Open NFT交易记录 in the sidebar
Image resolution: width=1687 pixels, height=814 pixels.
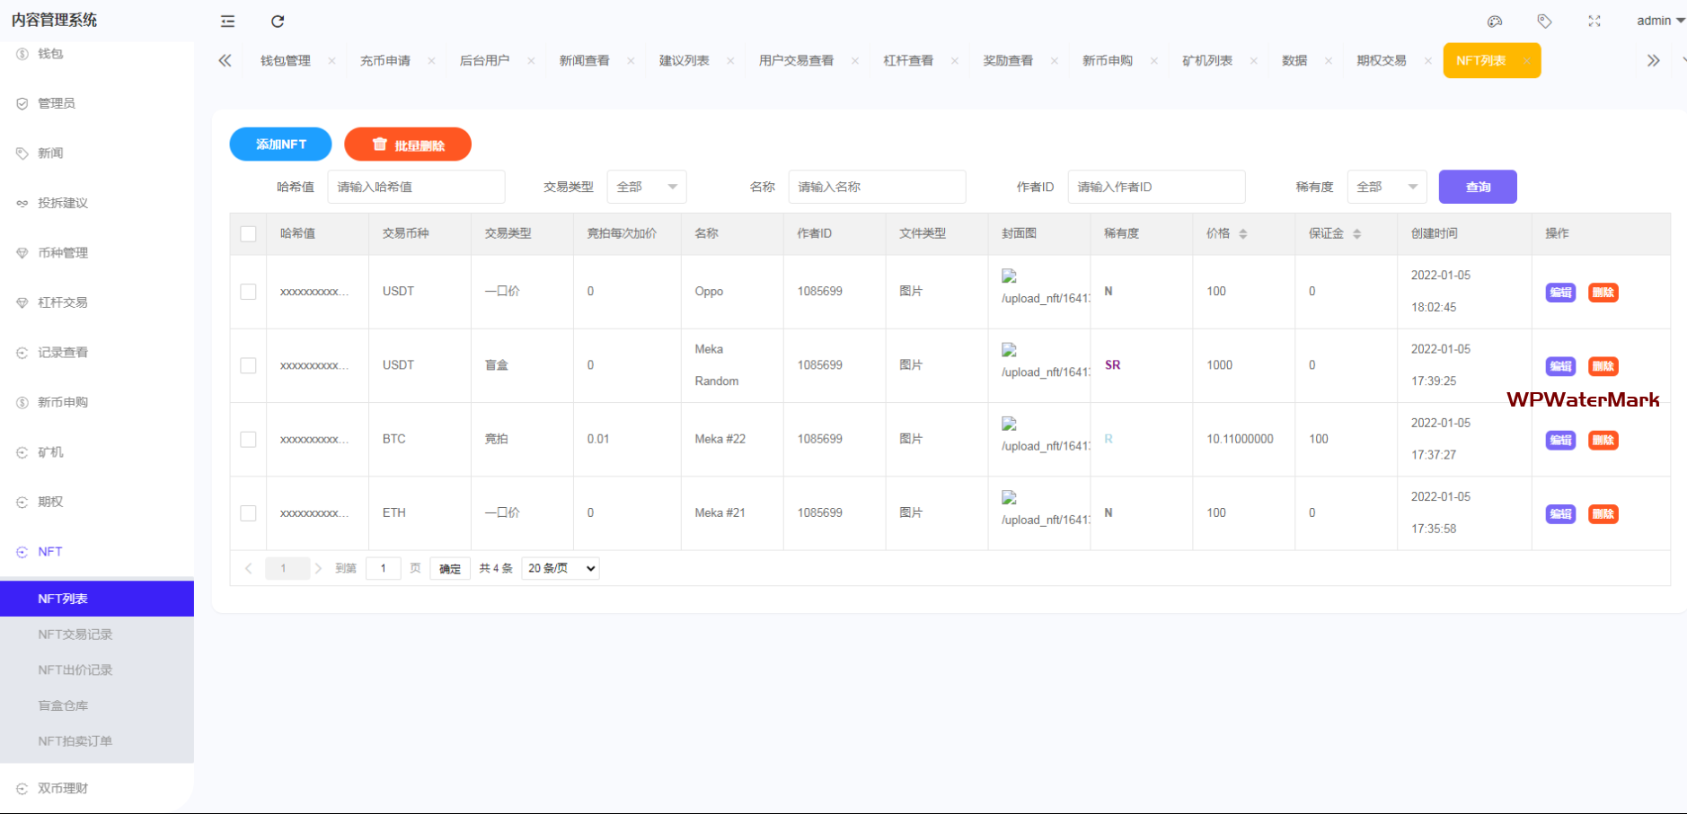point(75,635)
